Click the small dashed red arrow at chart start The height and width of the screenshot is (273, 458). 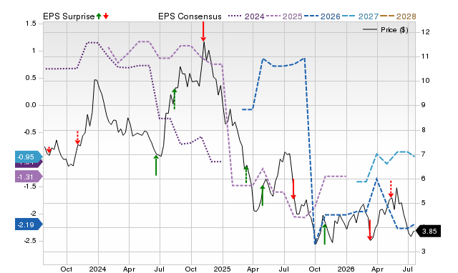49,149
